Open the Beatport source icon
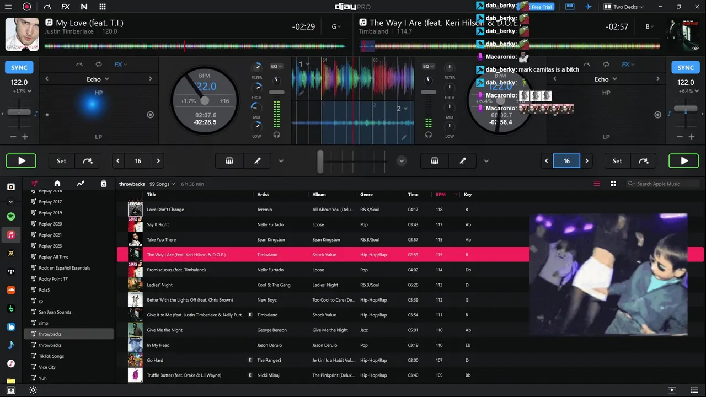Screen dimensions: 706x397 click(11, 308)
